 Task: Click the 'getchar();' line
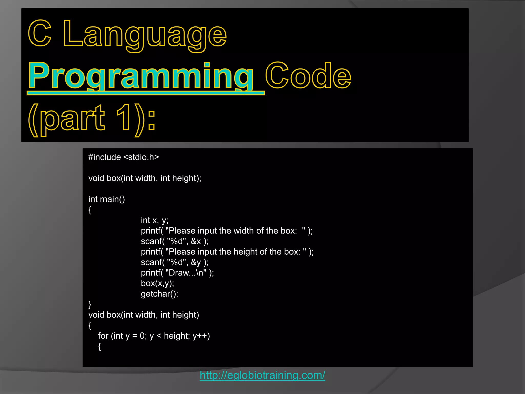[159, 294]
